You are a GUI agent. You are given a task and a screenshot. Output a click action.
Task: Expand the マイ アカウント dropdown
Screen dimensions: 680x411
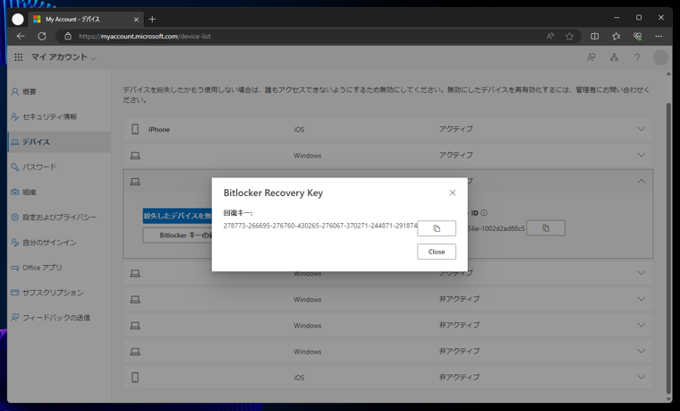click(x=64, y=57)
